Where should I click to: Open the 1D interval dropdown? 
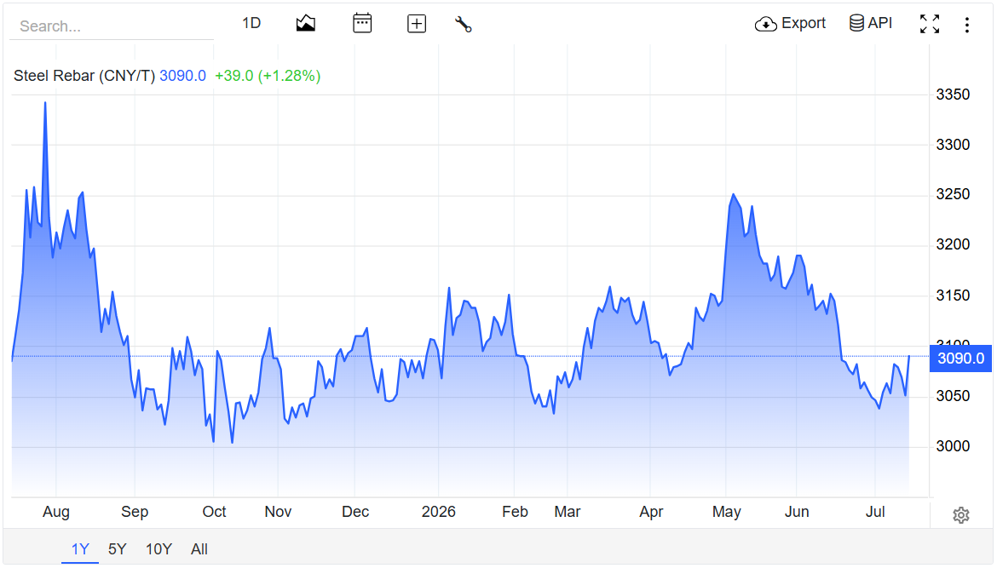[251, 24]
